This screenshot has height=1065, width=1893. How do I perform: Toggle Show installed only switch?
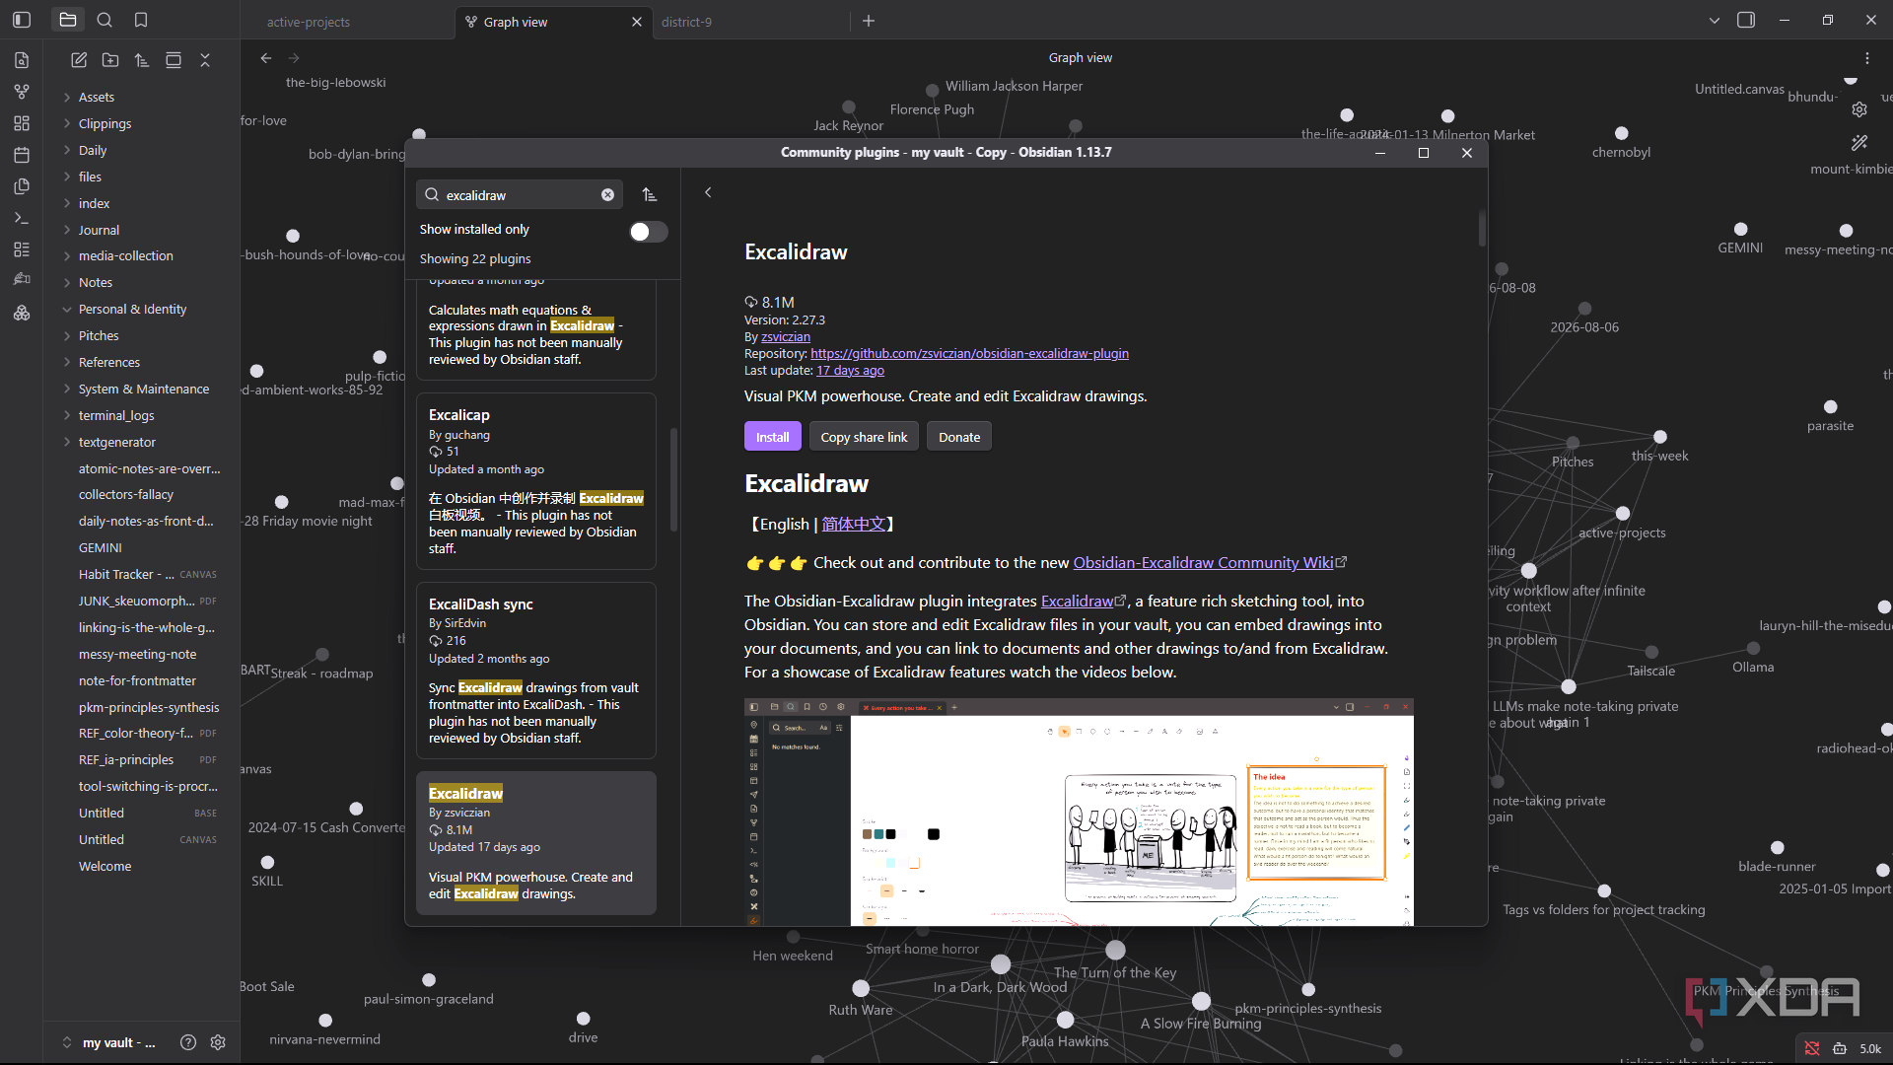[649, 231]
